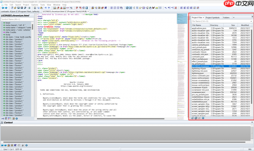Click the project file list vertical scrollbar
The width and height of the screenshot is (254, 151).
click(x=252, y=71)
